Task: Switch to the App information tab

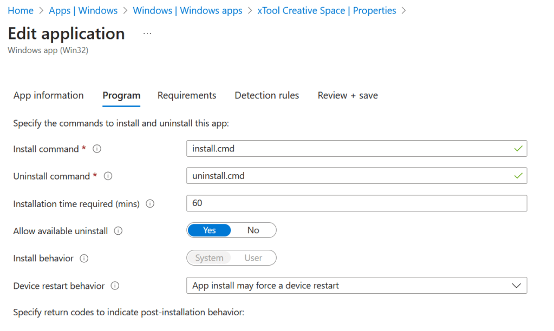Action: click(49, 96)
